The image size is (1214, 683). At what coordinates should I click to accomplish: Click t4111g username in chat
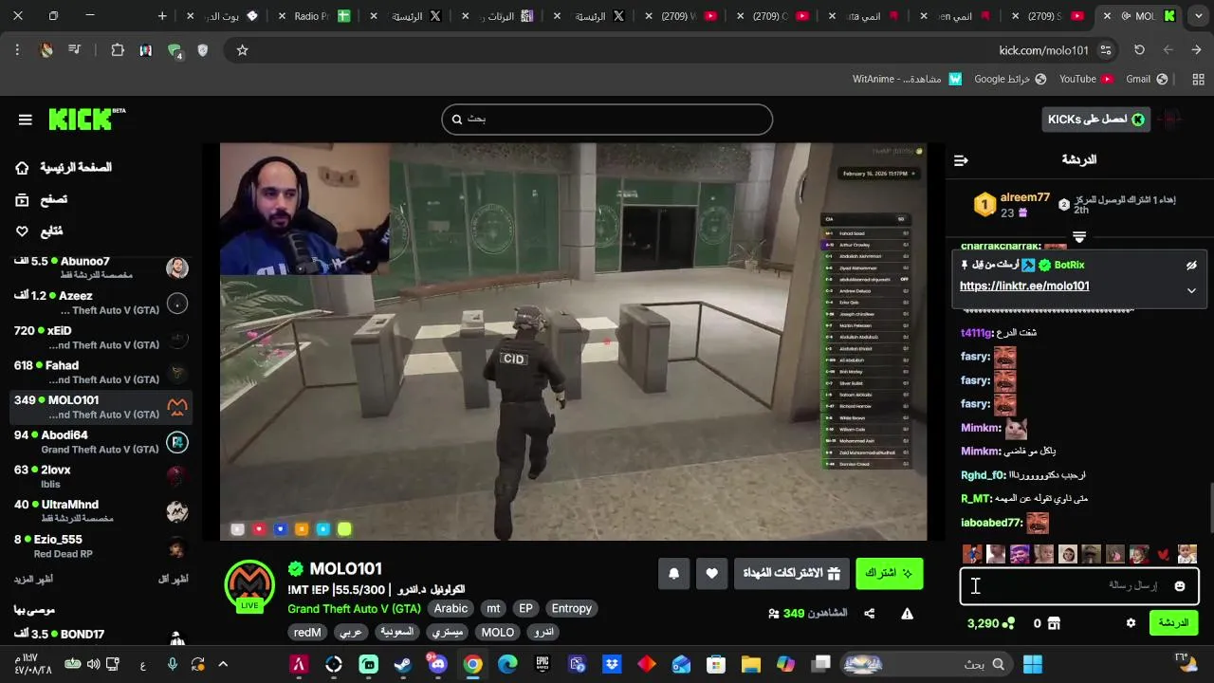pos(976,333)
